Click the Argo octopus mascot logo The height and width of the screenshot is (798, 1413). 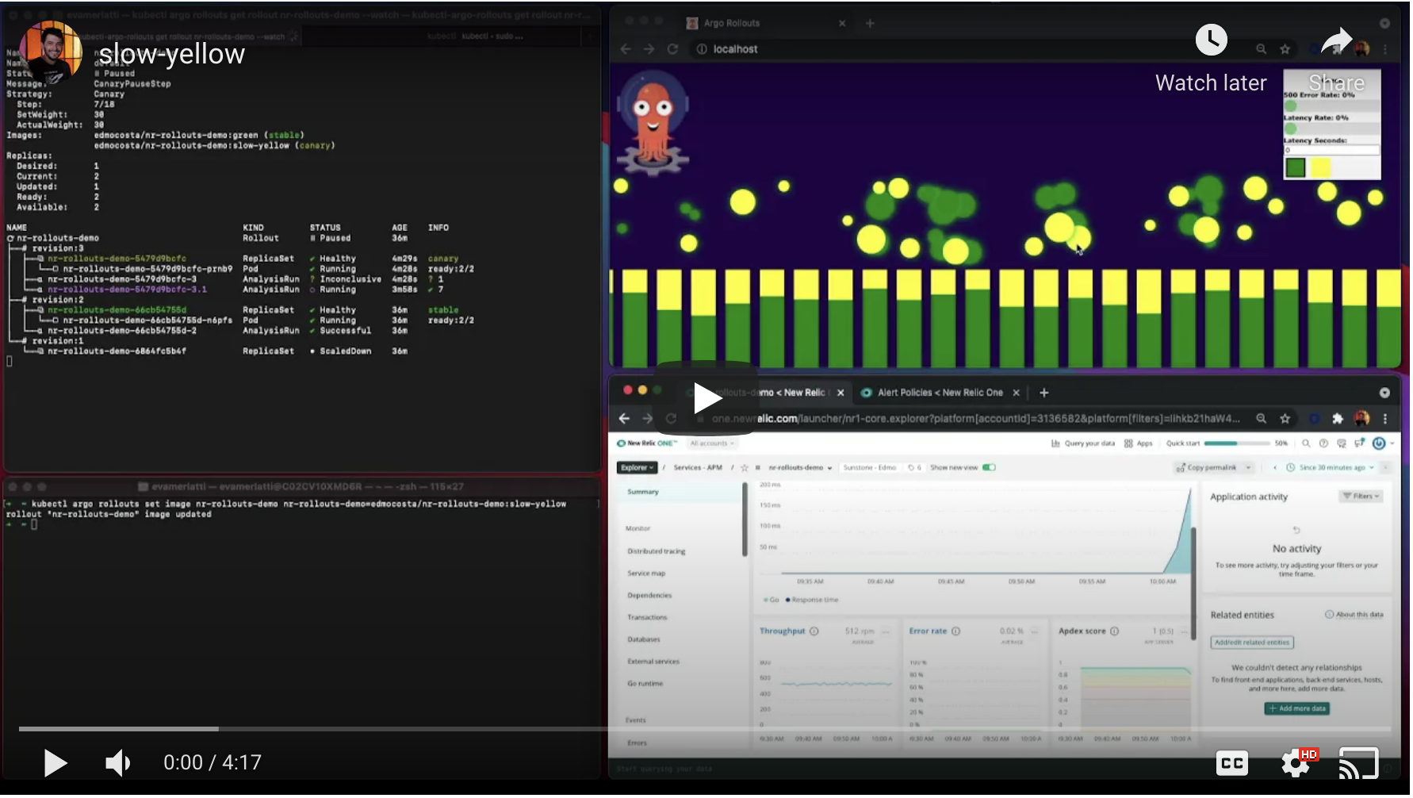tap(653, 123)
